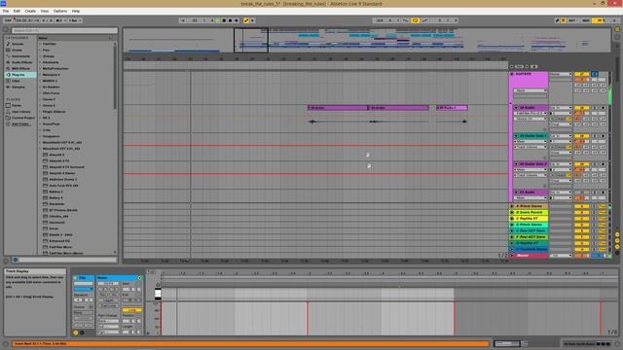Image resolution: width=623 pixels, height=350 pixels.
Task: Open the View menu
Action: 45,11
